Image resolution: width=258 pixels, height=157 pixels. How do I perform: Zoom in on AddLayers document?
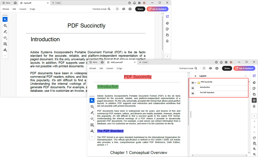pyautogui.click(x=254, y=149)
